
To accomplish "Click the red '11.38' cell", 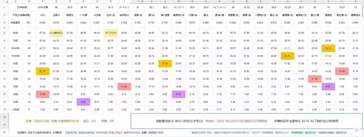I will [x=315, y=79].
